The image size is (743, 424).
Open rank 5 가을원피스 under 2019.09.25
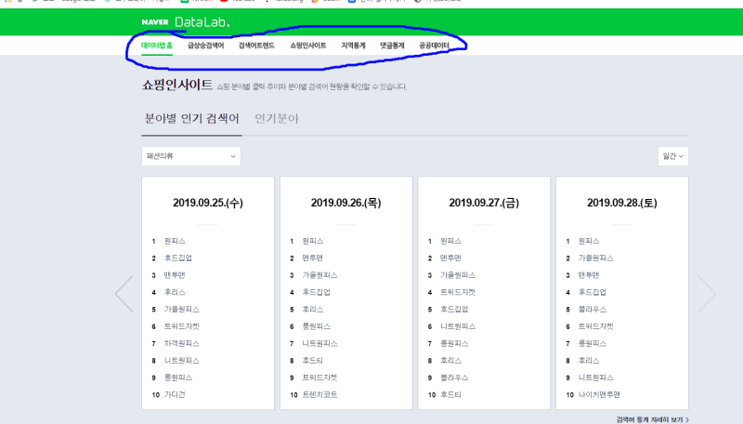182,310
